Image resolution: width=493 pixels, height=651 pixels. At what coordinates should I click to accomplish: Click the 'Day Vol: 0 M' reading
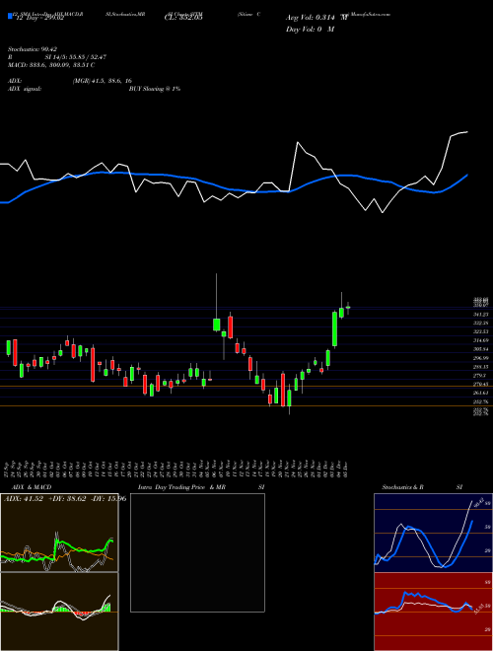pyautogui.click(x=310, y=30)
